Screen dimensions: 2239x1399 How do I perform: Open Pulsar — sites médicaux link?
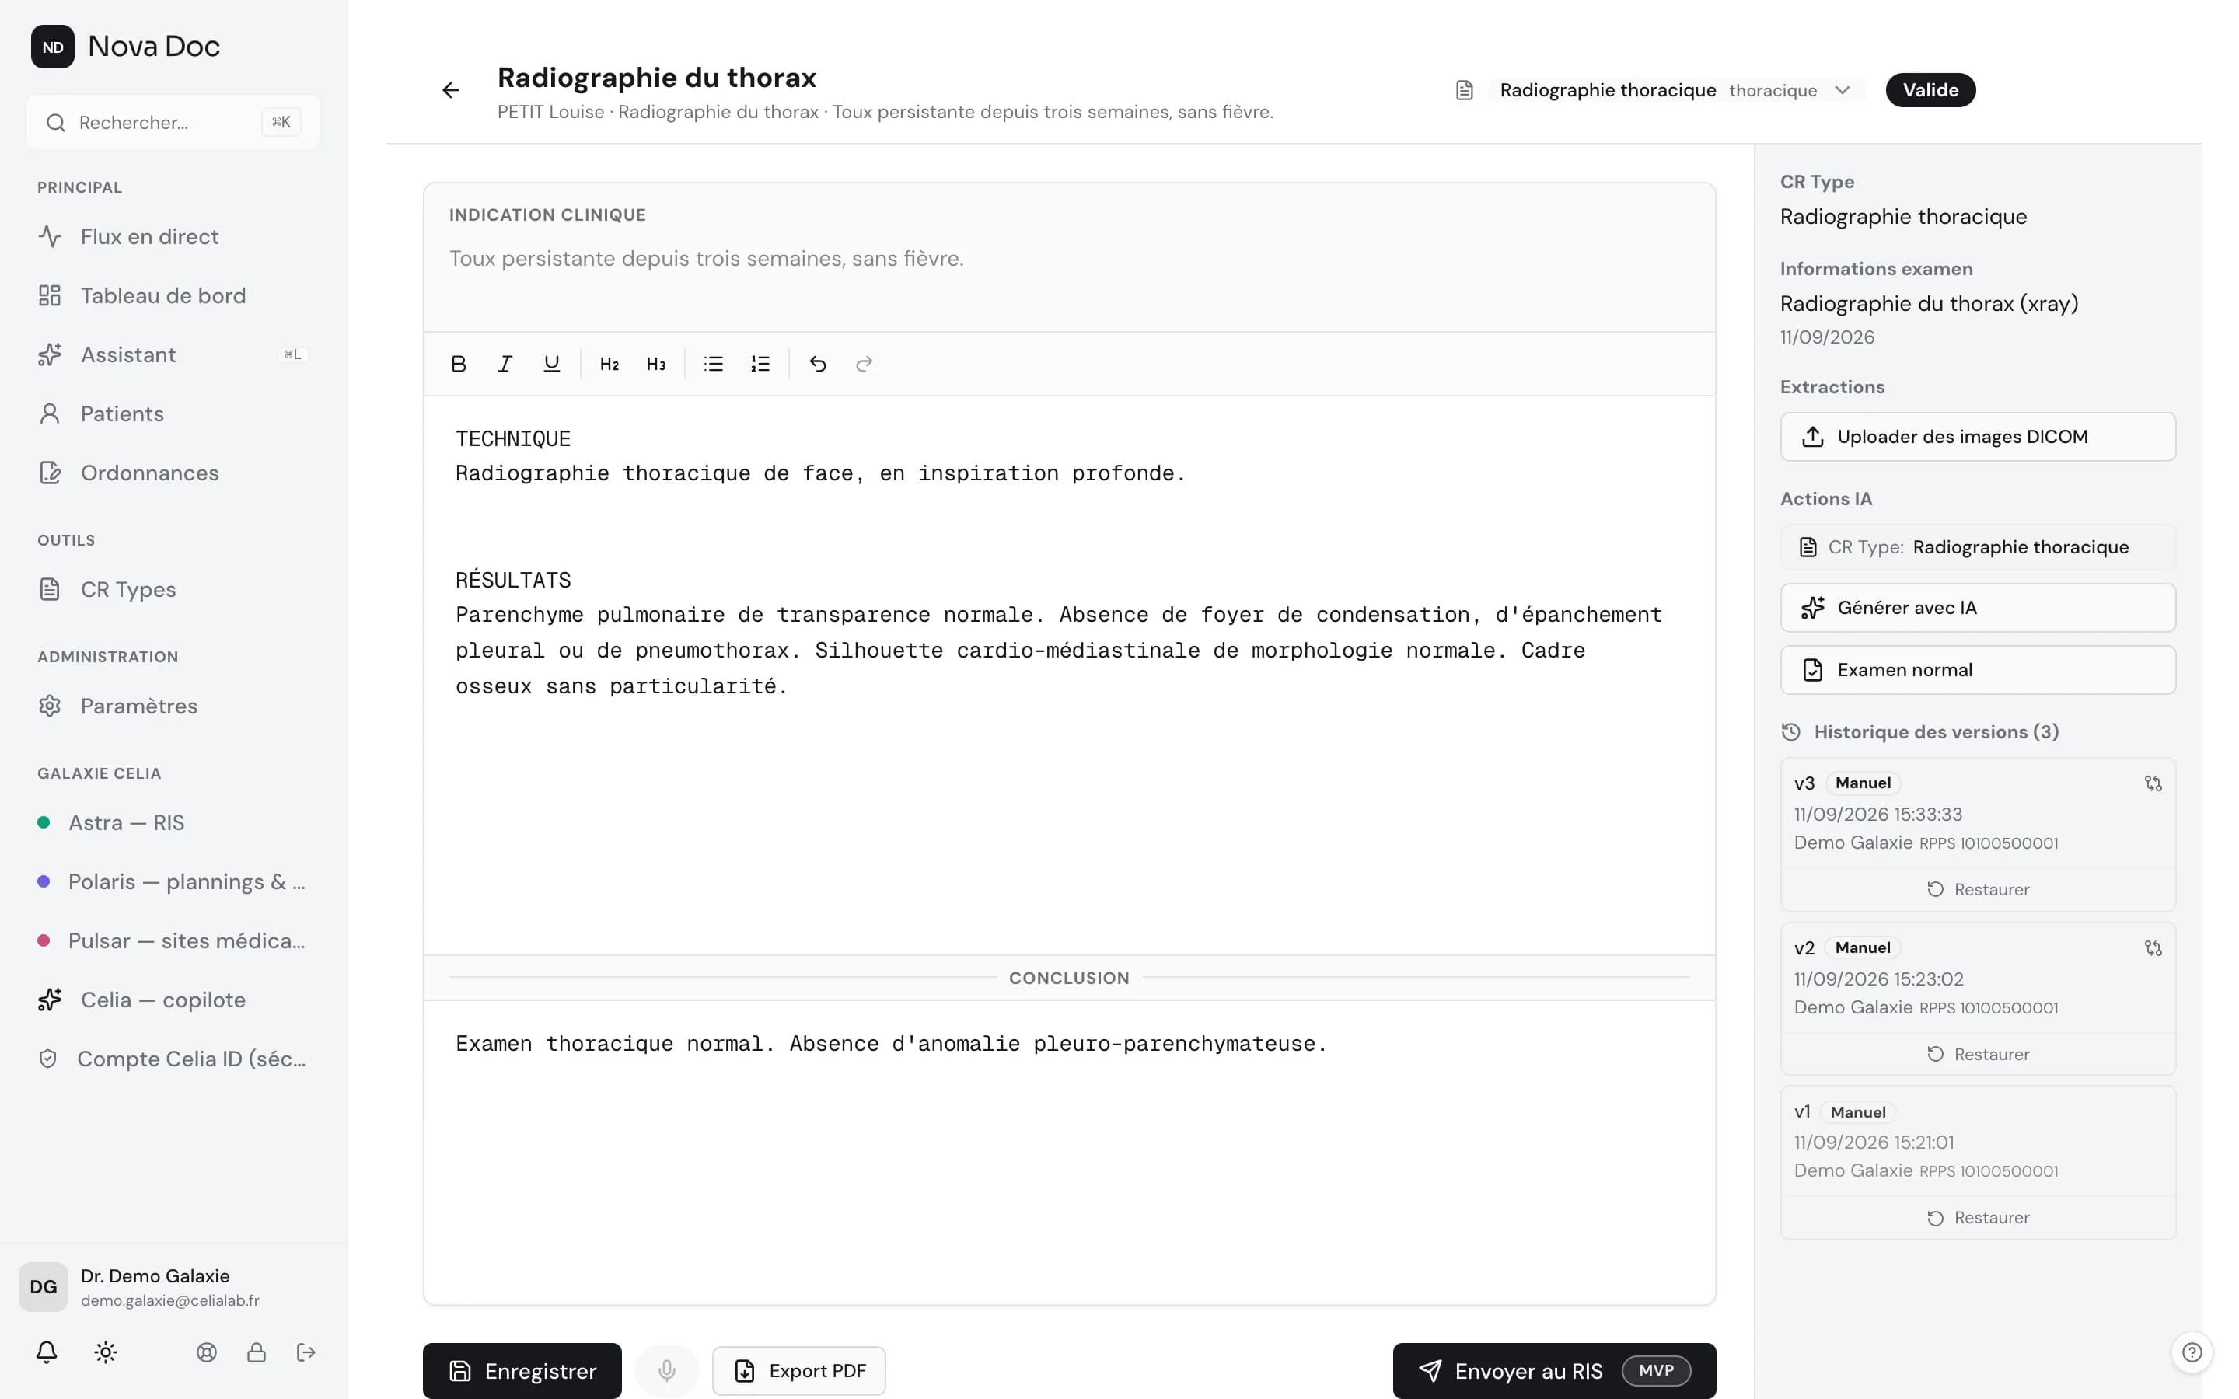173,941
